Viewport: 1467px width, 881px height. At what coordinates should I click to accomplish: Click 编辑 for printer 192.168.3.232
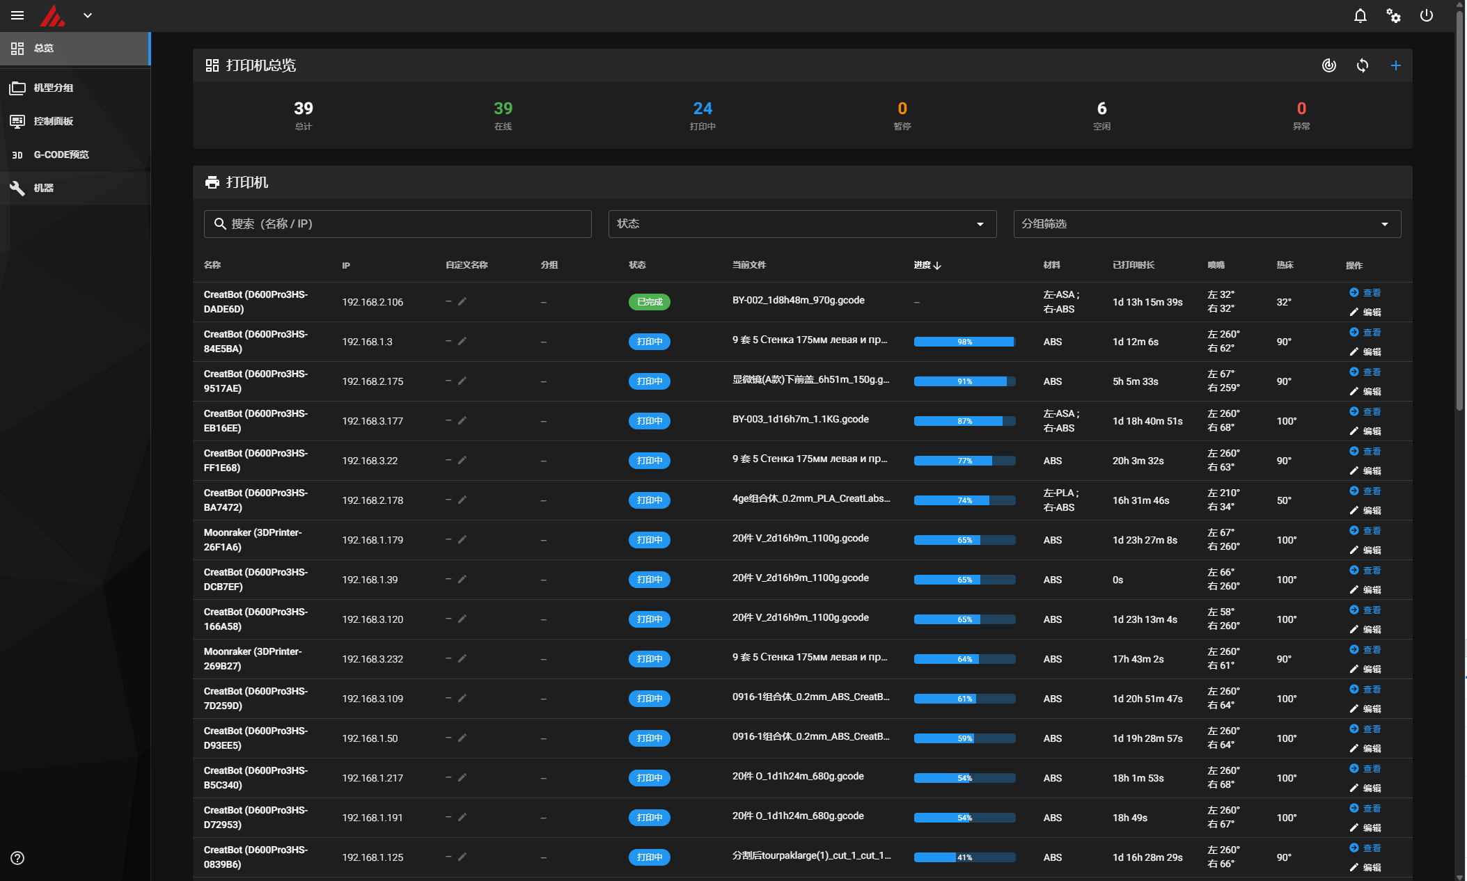[1365, 669]
